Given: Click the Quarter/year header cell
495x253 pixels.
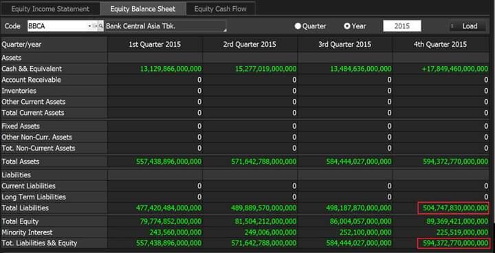Looking at the screenshot, I should [54, 44].
